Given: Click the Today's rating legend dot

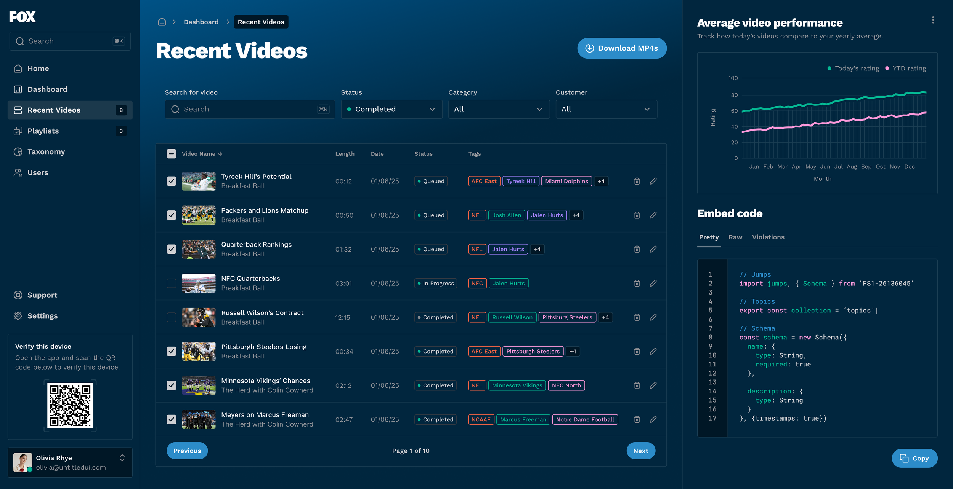Looking at the screenshot, I should (829, 68).
